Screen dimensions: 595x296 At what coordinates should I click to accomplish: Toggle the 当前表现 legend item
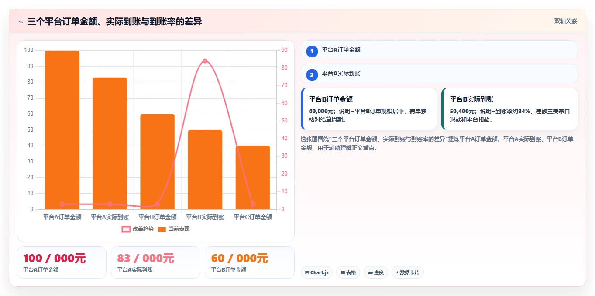174,229
